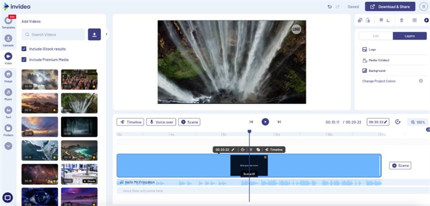Switch to the Edit tab

[x=376, y=36]
